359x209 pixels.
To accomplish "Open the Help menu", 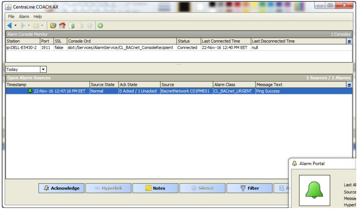I will (x=38, y=16).
